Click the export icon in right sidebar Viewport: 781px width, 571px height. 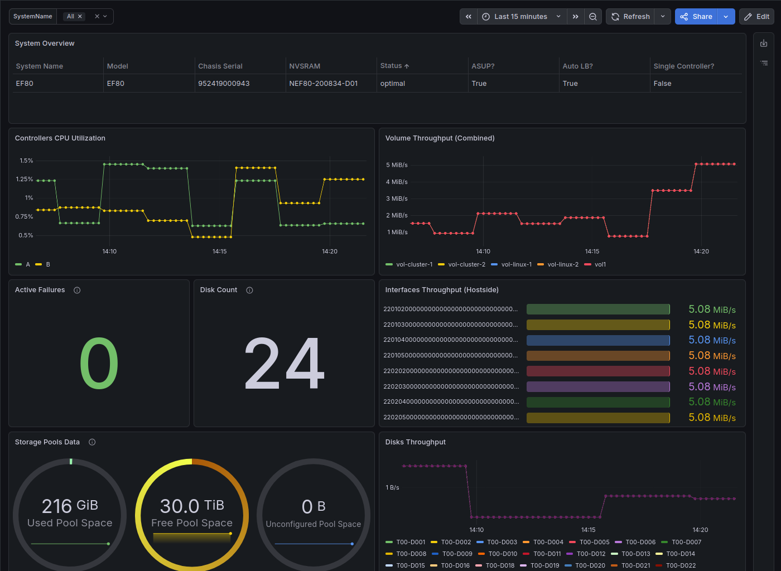tap(764, 43)
